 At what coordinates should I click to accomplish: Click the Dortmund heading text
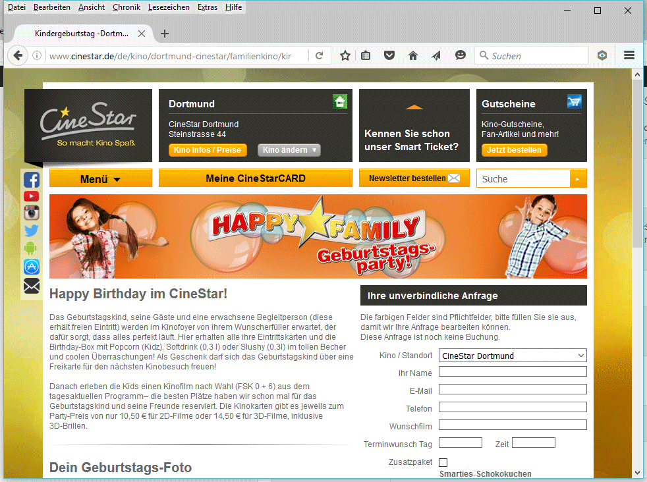[x=192, y=104]
